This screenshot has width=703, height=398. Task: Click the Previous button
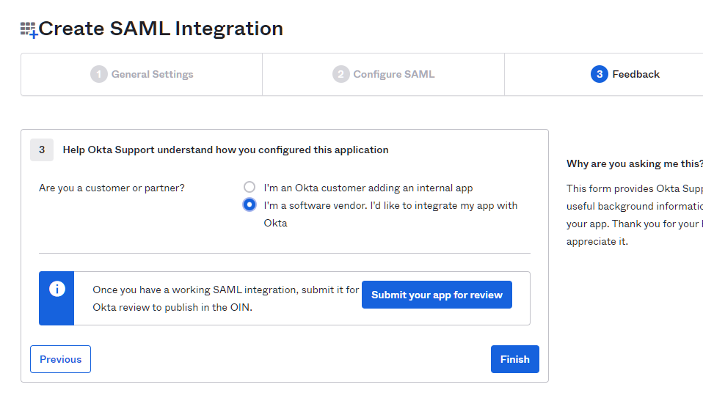click(60, 359)
